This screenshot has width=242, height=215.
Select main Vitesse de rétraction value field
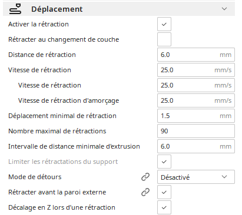(x=196, y=70)
